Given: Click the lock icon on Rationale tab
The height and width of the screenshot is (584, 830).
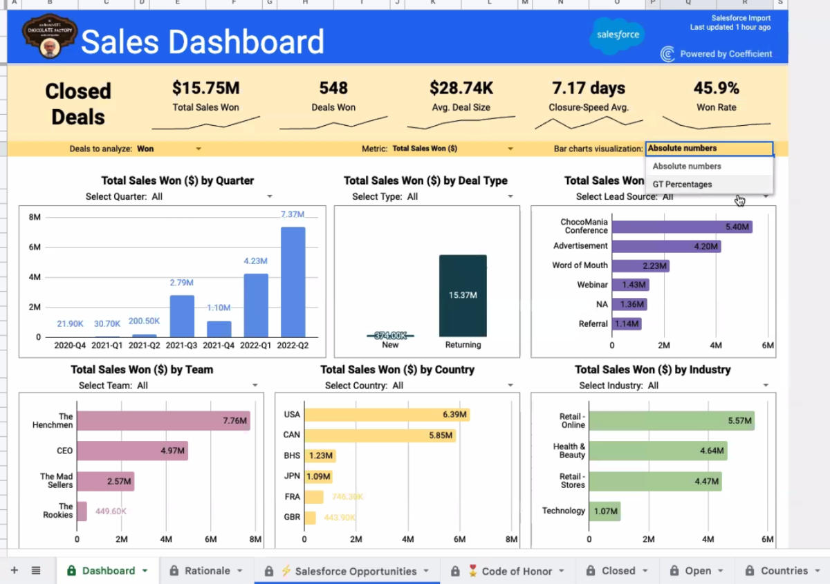Looking at the screenshot, I should [174, 571].
